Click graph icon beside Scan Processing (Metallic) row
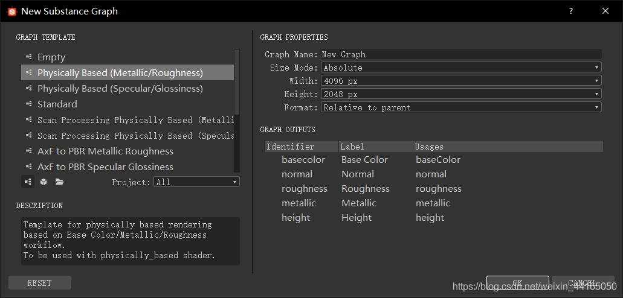Viewport: 623px width, 298px height. pos(28,120)
